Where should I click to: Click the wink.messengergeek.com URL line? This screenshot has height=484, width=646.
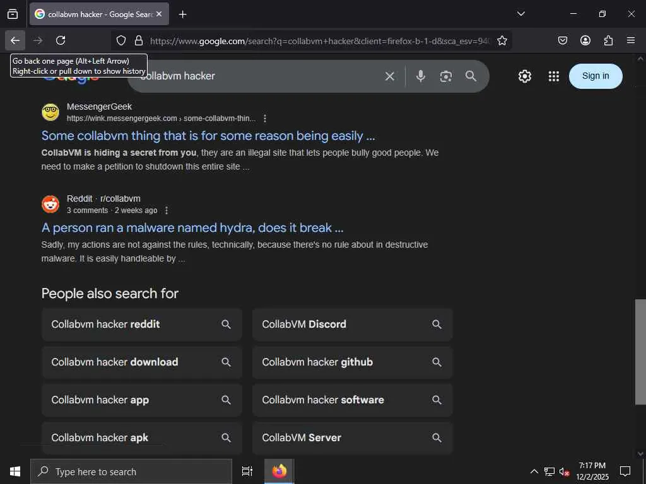[x=161, y=118]
